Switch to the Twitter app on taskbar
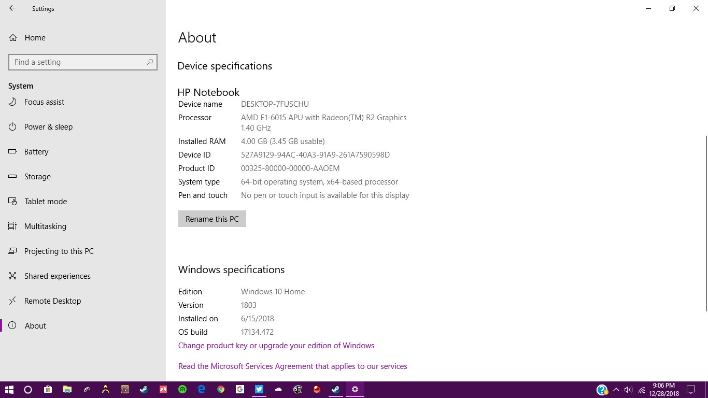 (259, 390)
